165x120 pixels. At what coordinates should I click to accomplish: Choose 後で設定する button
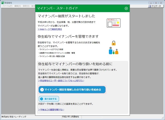point(49,99)
